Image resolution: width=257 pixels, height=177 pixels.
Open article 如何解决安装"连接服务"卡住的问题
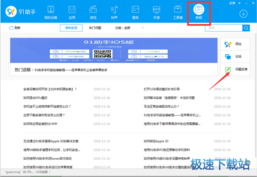169,98
